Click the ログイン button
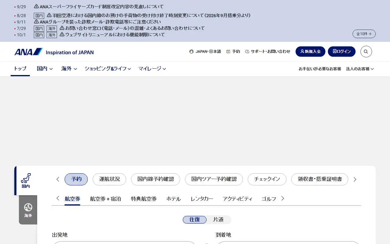 tap(342, 52)
